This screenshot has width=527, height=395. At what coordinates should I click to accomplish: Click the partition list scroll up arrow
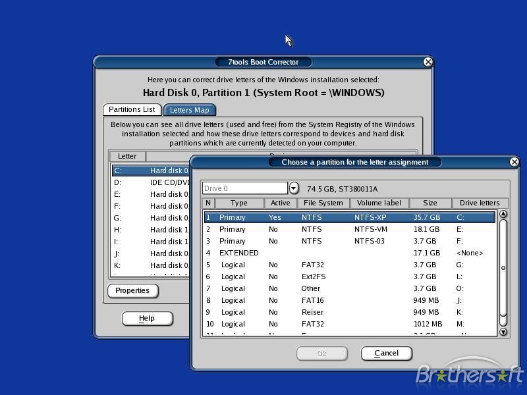503,214
